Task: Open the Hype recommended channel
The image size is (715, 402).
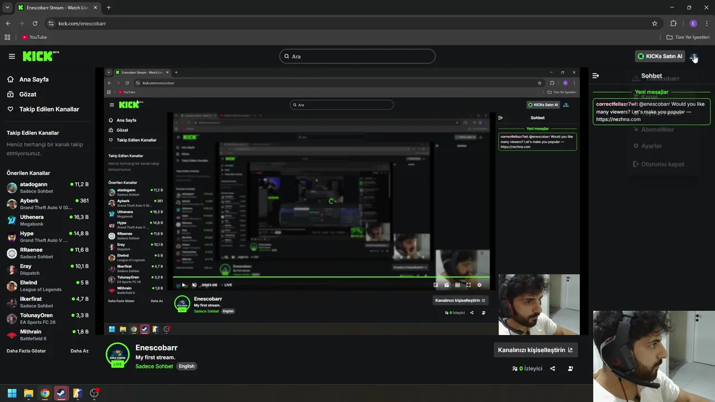Action: pyautogui.click(x=47, y=237)
